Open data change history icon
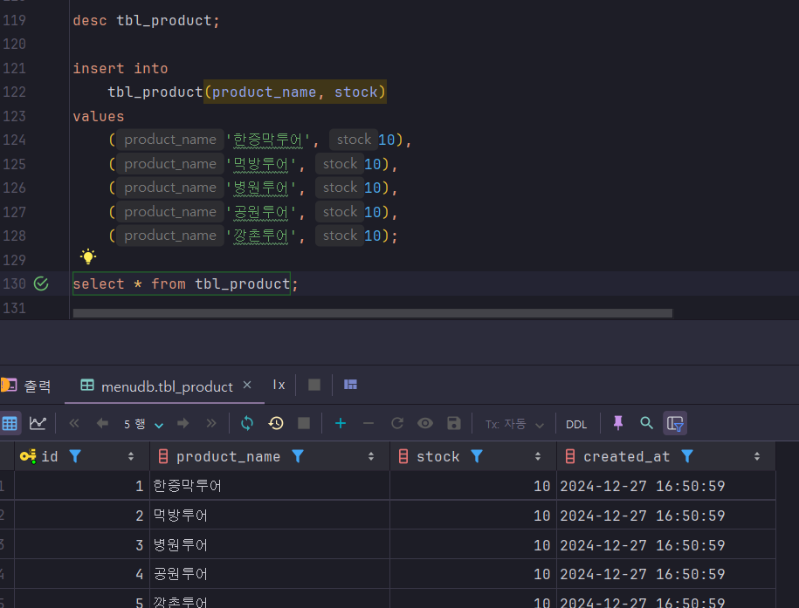 click(x=276, y=423)
